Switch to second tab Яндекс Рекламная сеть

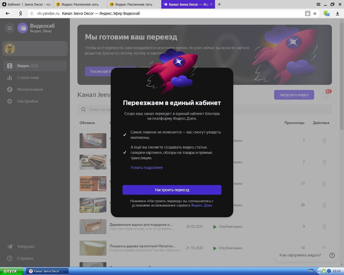pos(80,4)
